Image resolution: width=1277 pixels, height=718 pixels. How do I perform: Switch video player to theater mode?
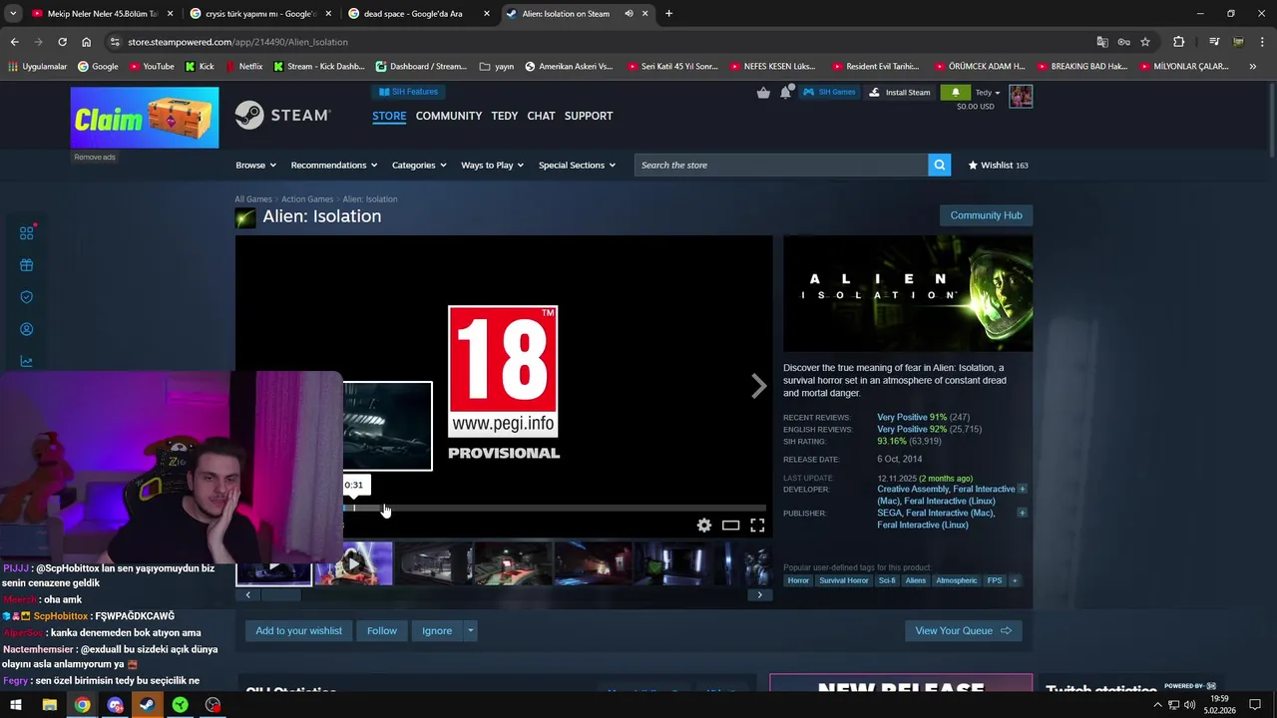(731, 525)
